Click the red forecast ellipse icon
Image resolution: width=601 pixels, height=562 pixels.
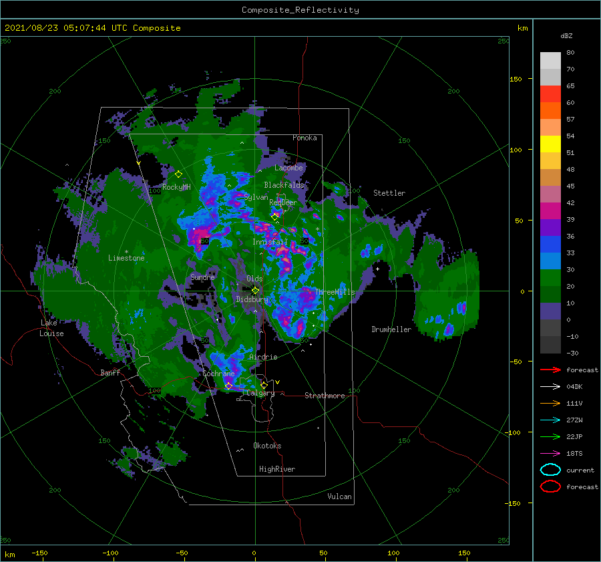[550, 486]
